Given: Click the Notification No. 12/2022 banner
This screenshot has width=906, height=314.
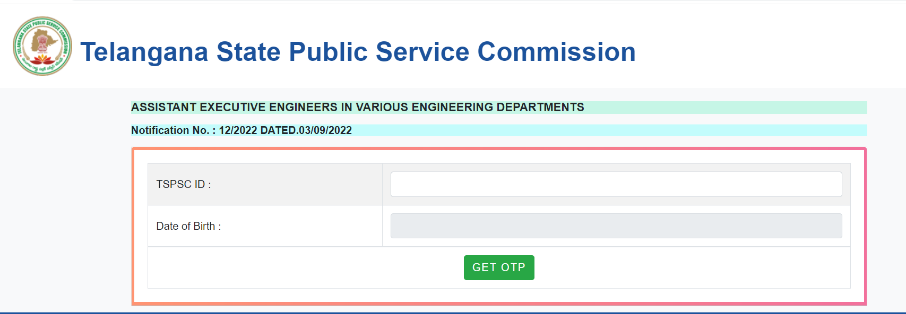Looking at the screenshot, I should click(499, 130).
